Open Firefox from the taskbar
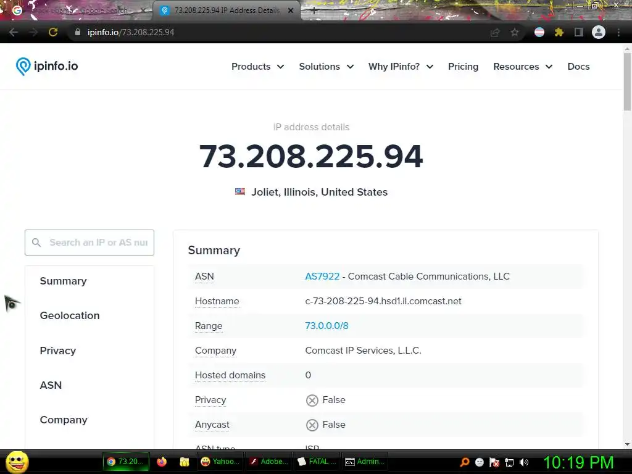Screen dimensions: 632x474 (x=162, y=462)
